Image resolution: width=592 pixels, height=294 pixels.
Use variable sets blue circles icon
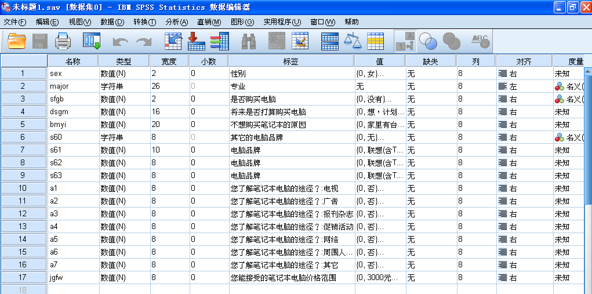pos(428,41)
